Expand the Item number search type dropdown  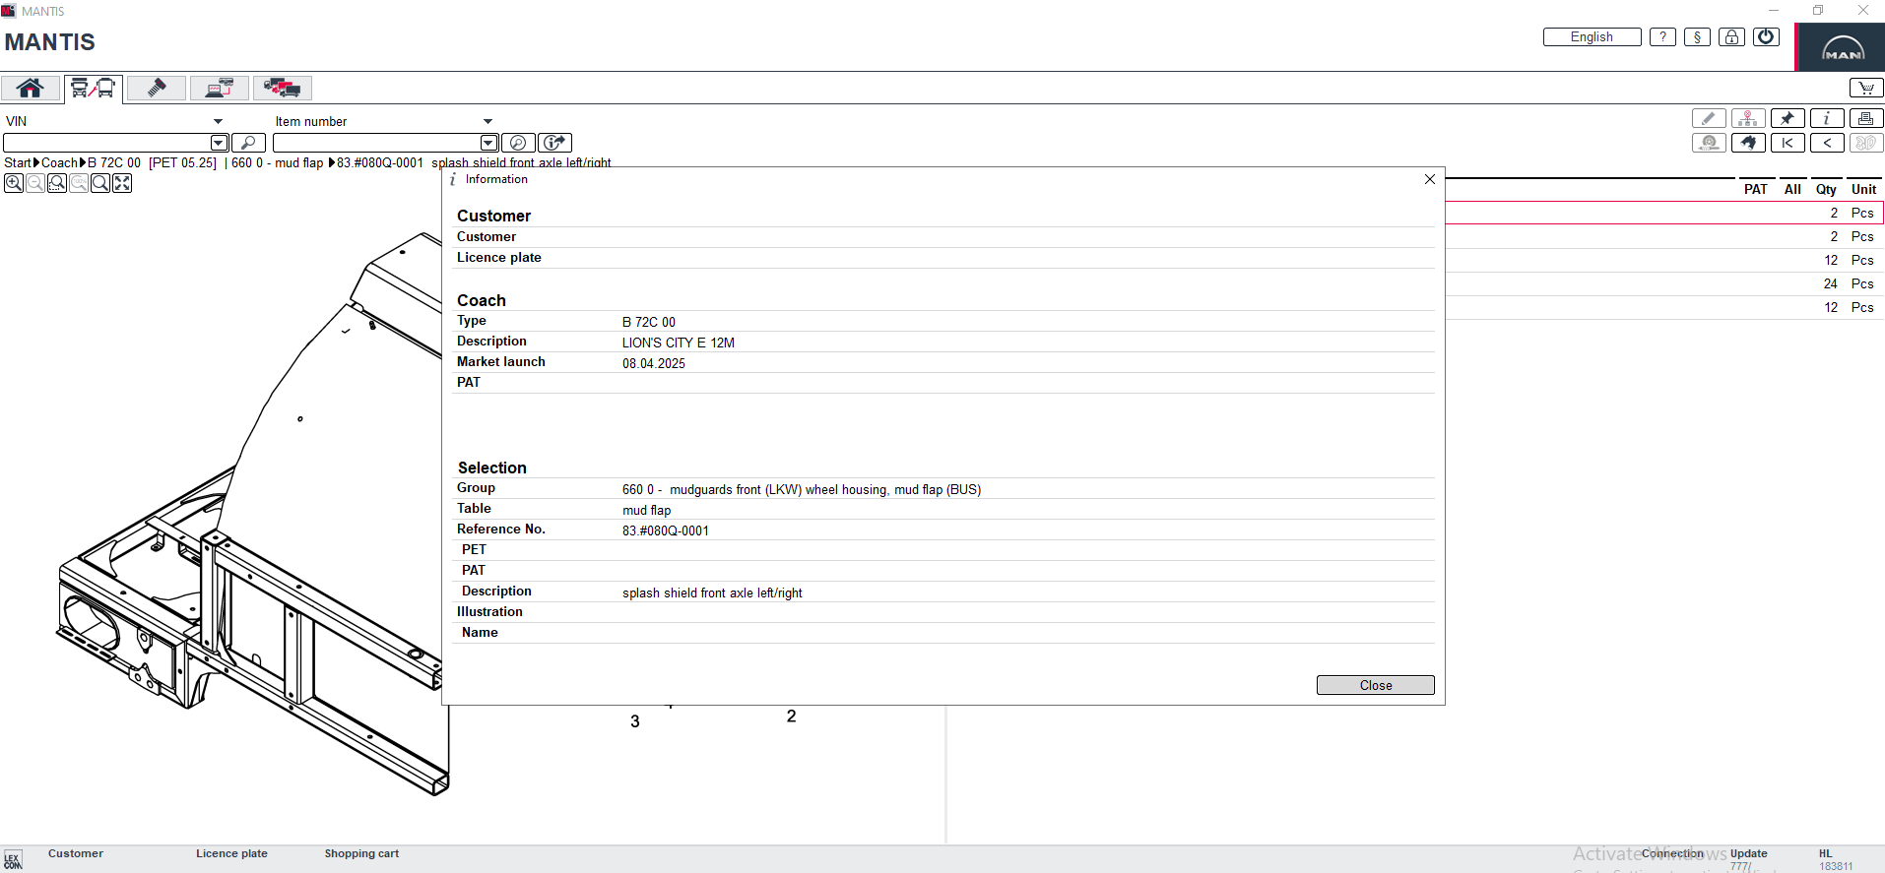[x=487, y=122]
